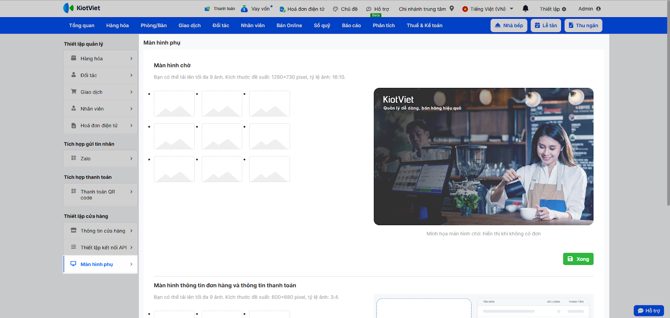Open the Sổ quỹ menu
The width and height of the screenshot is (670, 318).
(322, 26)
